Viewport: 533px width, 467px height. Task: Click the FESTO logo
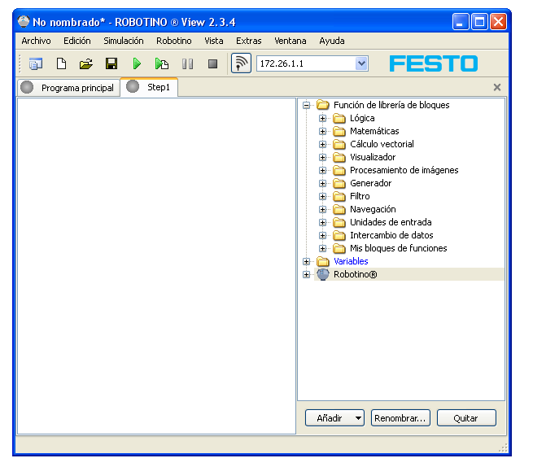click(x=434, y=63)
